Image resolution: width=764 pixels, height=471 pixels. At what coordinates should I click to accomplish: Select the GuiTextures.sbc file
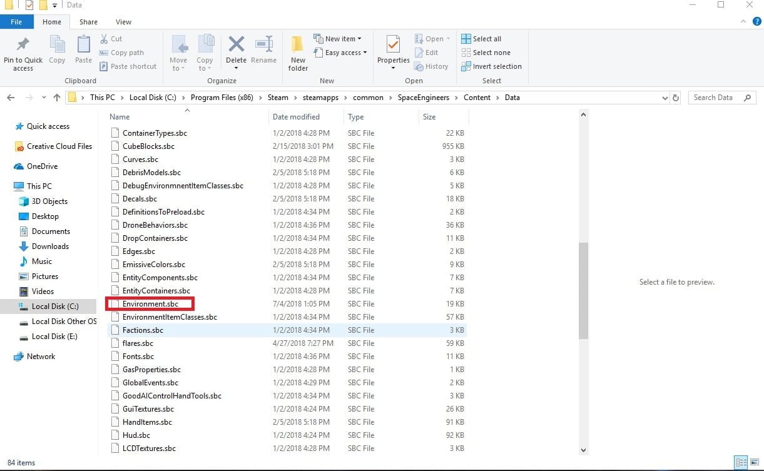pyautogui.click(x=148, y=409)
